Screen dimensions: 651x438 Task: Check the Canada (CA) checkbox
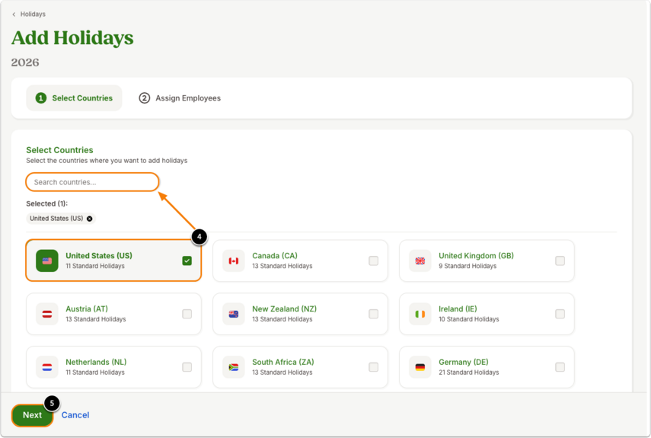click(x=374, y=261)
